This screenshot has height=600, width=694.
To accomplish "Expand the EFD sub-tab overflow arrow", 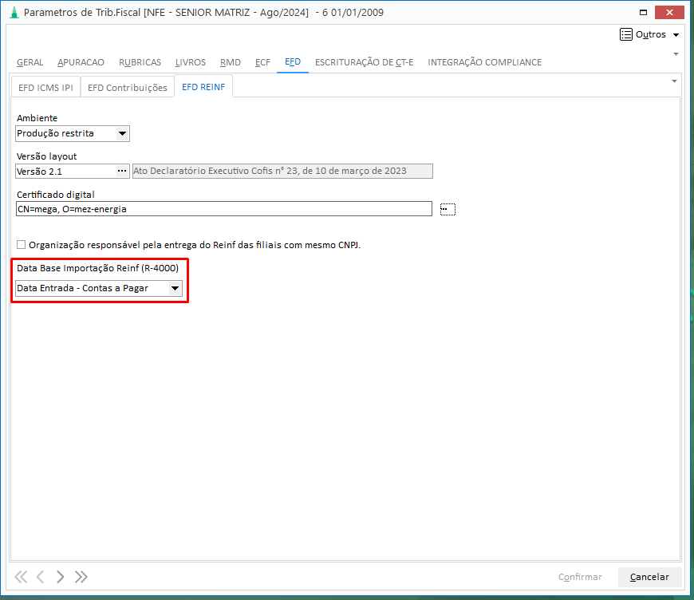I will (x=674, y=81).
